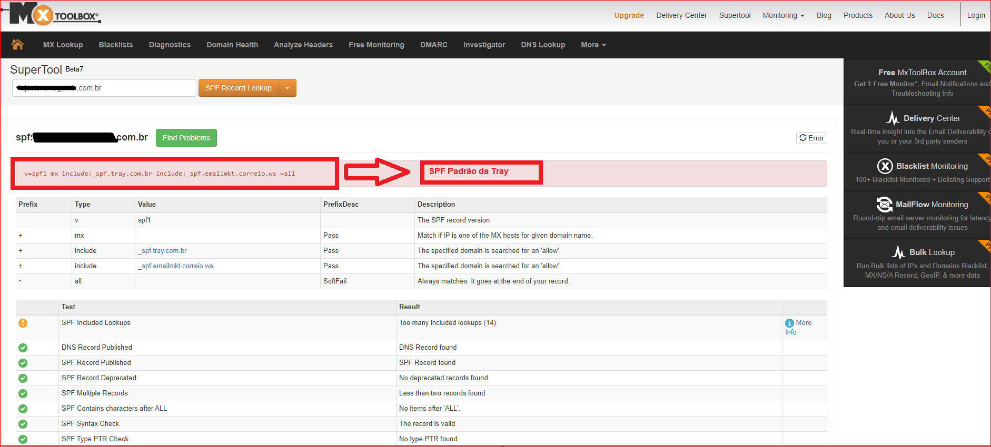Click 'The SPF record version' description
This screenshot has width=991, height=447.
[x=453, y=220]
